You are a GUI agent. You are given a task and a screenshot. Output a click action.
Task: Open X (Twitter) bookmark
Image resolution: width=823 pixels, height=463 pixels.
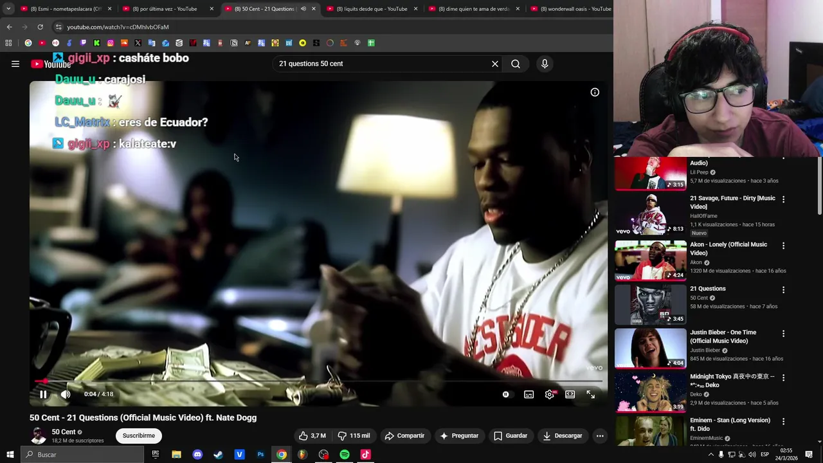click(x=138, y=43)
